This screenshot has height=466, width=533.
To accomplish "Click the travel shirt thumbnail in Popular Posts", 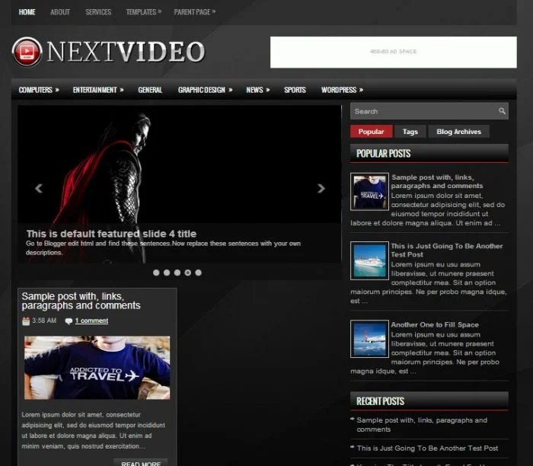I will point(369,192).
